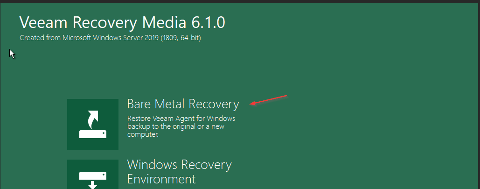Open the Windows Recovery Environment tile icon
This screenshot has width=480, height=189.
93,174
